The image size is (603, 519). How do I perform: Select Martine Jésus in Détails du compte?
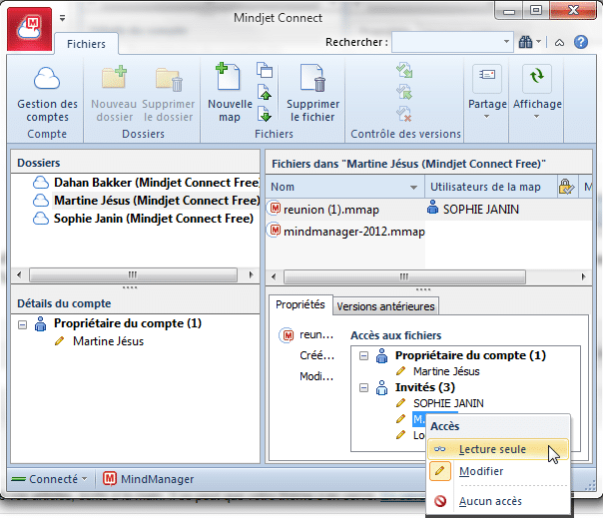(x=109, y=341)
